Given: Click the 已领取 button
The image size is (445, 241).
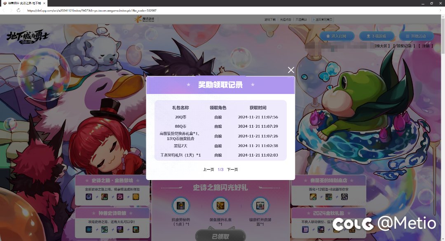Looking at the screenshot, I should [220, 236].
